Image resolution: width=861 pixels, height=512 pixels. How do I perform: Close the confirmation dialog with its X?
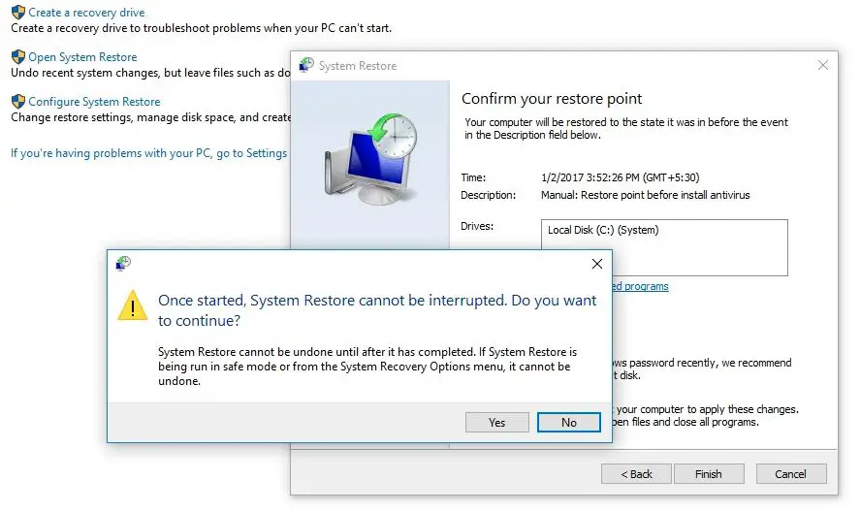597,264
